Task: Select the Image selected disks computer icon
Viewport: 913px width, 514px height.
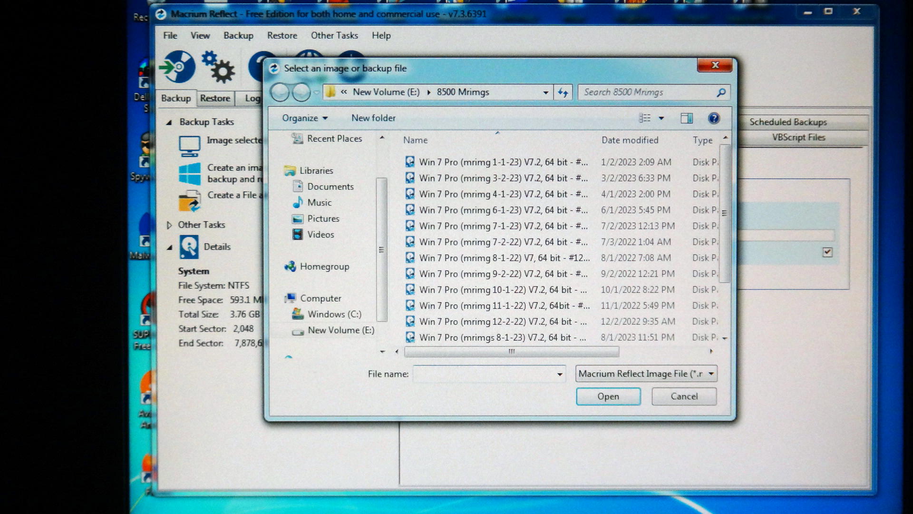Action: click(x=189, y=146)
